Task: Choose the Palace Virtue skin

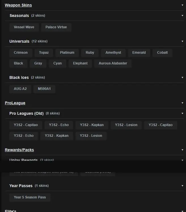Action: (x=56, y=27)
